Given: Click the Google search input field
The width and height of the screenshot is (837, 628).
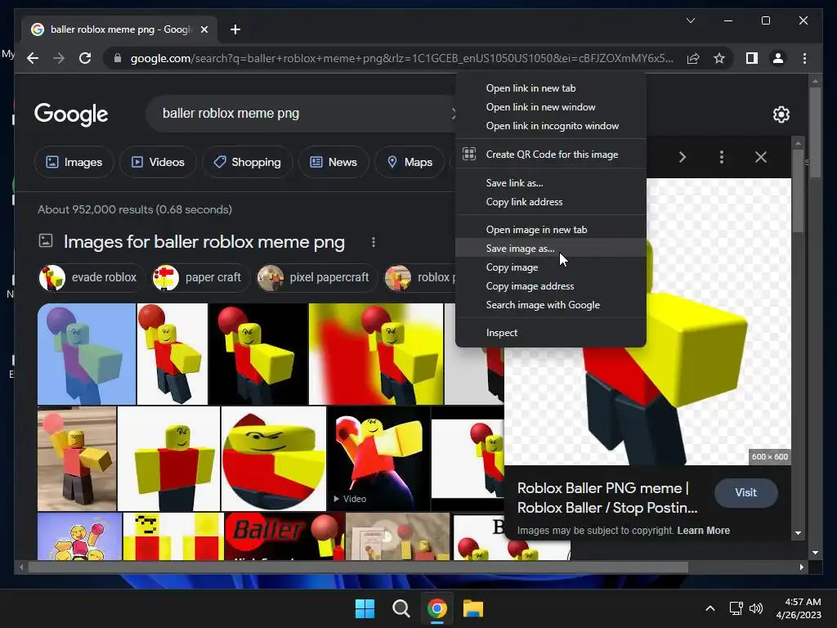Looking at the screenshot, I should point(299,114).
